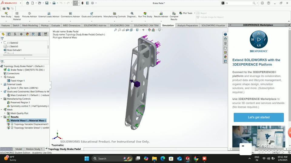Viewport: 291px width, 163px height.
Task: Click Section View icon in view toolbar
Action: (127, 30)
